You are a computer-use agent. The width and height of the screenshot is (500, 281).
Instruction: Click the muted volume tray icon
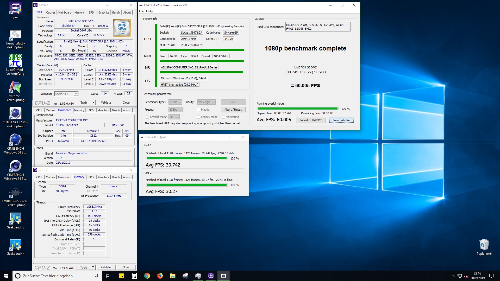(x=466, y=276)
